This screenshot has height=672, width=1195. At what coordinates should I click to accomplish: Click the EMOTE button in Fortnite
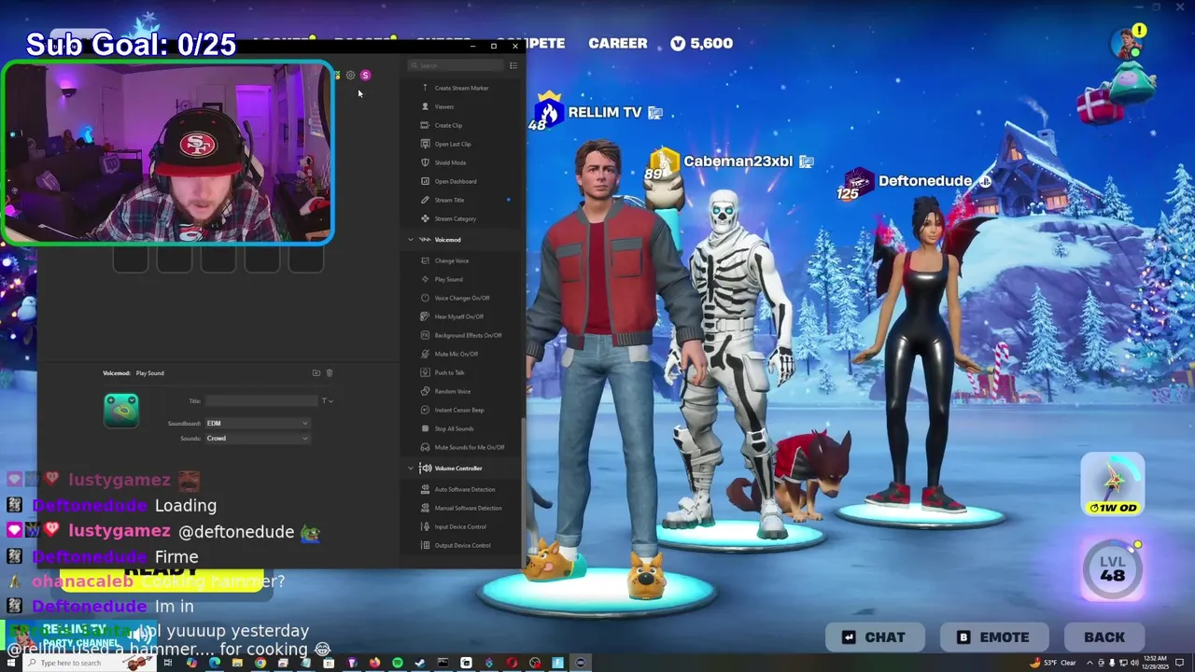click(x=993, y=637)
